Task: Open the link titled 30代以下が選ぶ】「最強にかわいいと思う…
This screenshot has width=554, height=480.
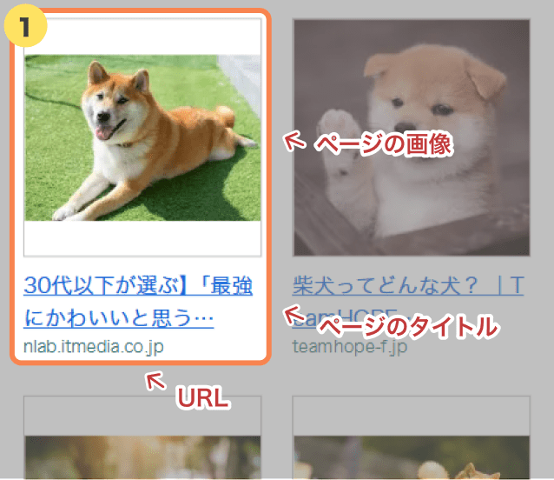Action: [138, 302]
